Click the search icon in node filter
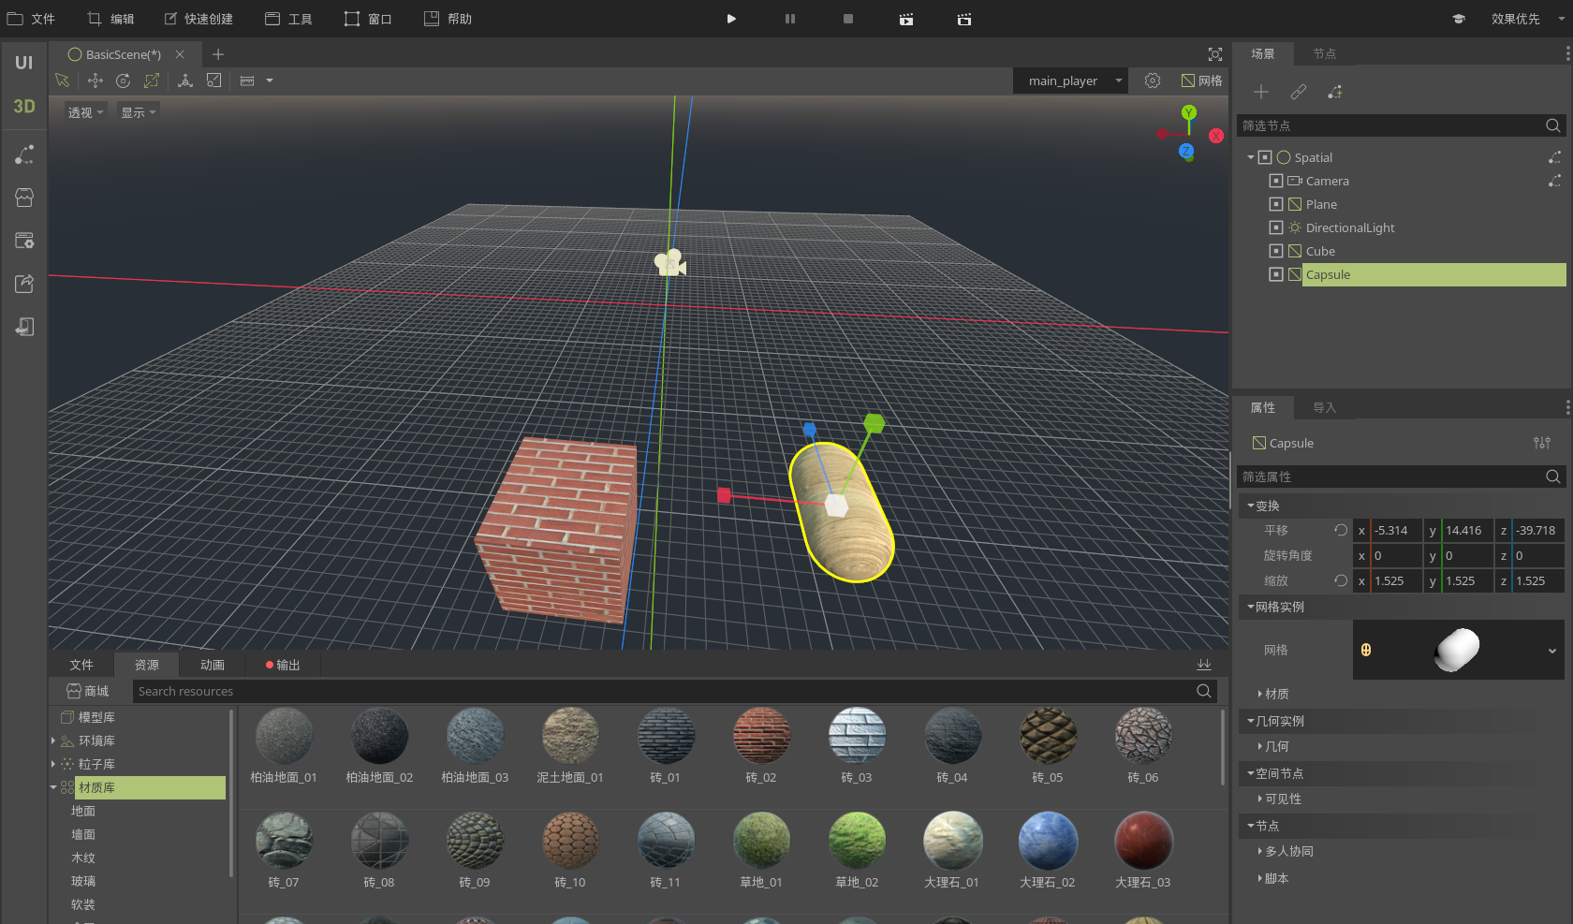 [x=1552, y=125]
